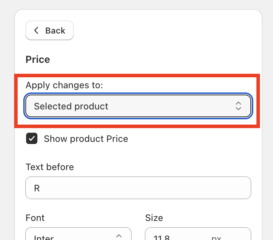The width and height of the screenshot is (273, 240).
Task: Focus the Text before input field
Action: 138,188
